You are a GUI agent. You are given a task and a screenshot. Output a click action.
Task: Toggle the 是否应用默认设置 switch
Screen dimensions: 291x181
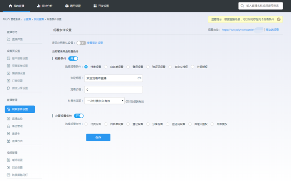[81, 43]
